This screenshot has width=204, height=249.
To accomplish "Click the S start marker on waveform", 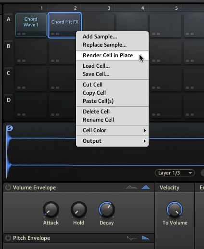I will [x=9, y=128].
